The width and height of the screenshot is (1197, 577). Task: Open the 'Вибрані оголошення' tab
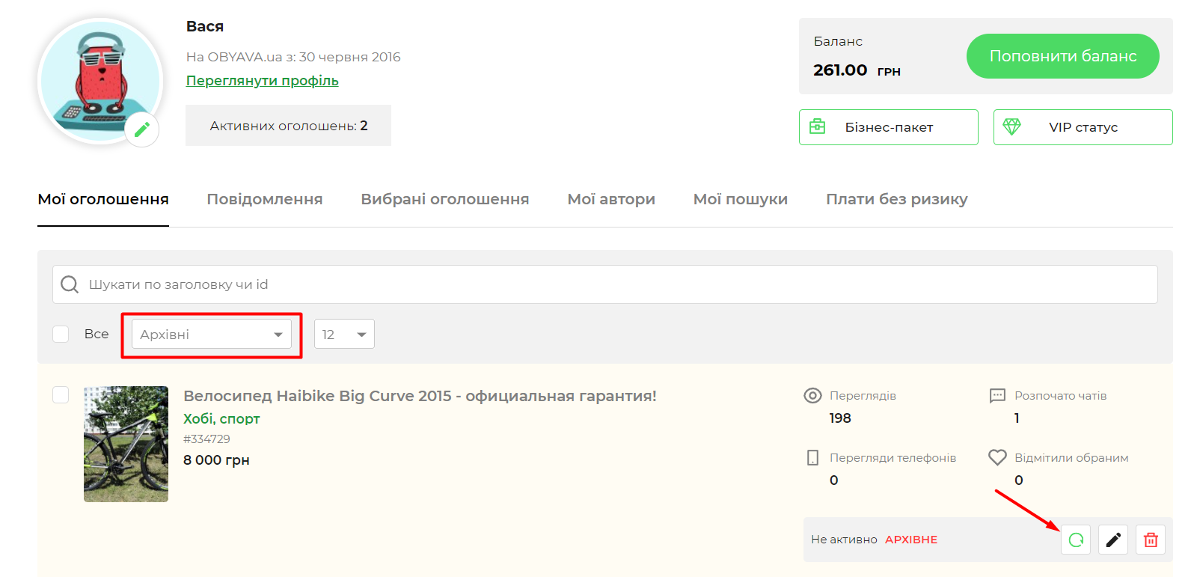click(444, 199)
